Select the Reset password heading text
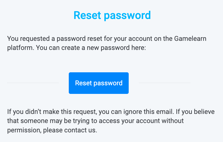The image size is (223, 142). (112, 16)
